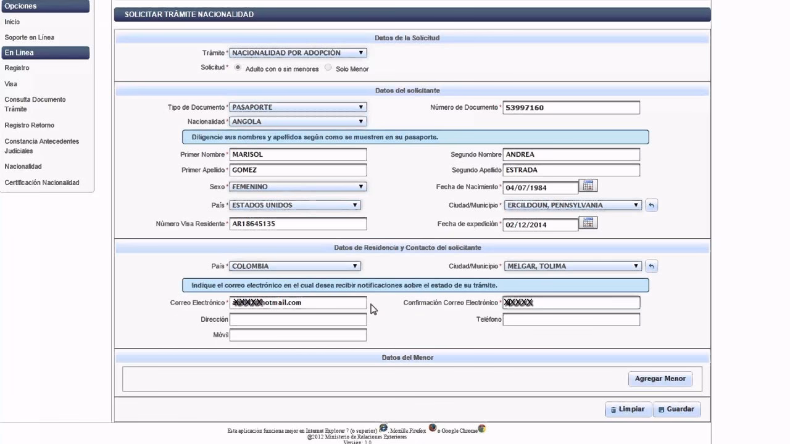Open the Fecha de expedición calendar picker
The image size is (790, 444).
click(x=588, y=223)
